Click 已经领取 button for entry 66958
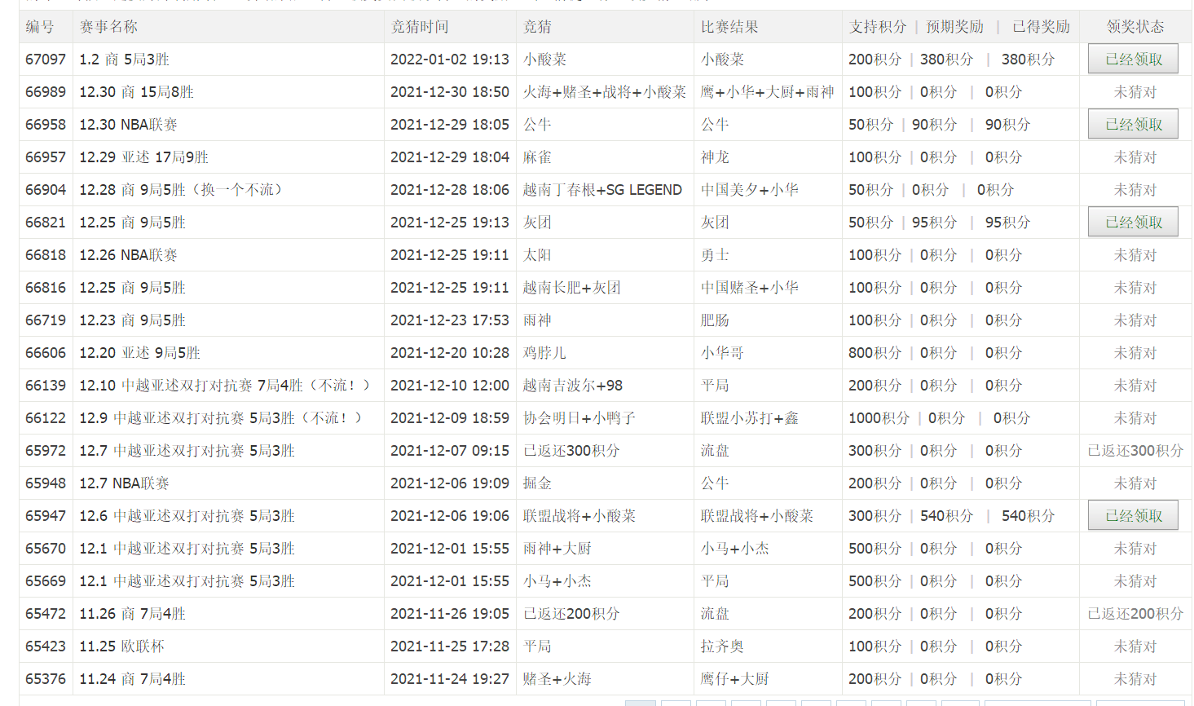The image size is (1194, 706). pos(1133,125)
